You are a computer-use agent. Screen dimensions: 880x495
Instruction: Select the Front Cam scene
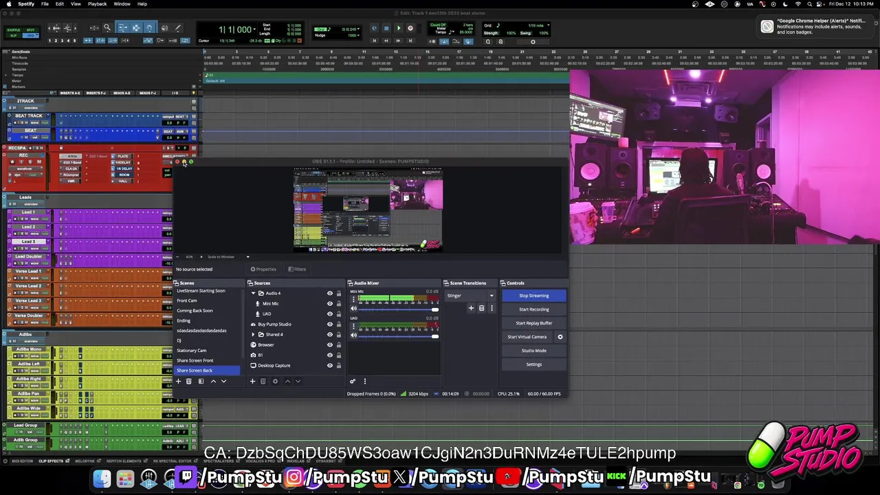pyautogui.click(x=187, y=300)
